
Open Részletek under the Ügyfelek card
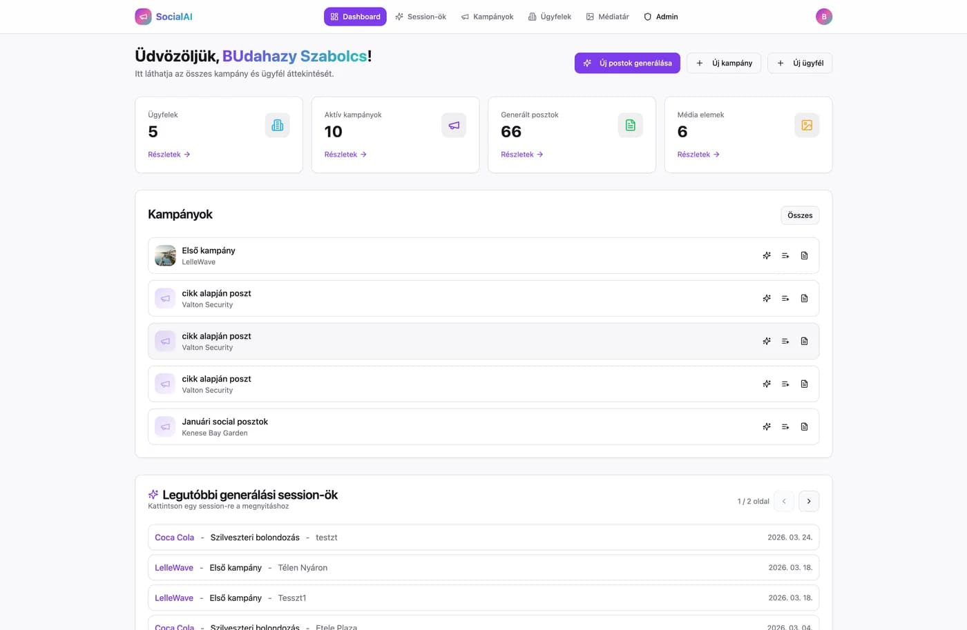pos(169,155)
